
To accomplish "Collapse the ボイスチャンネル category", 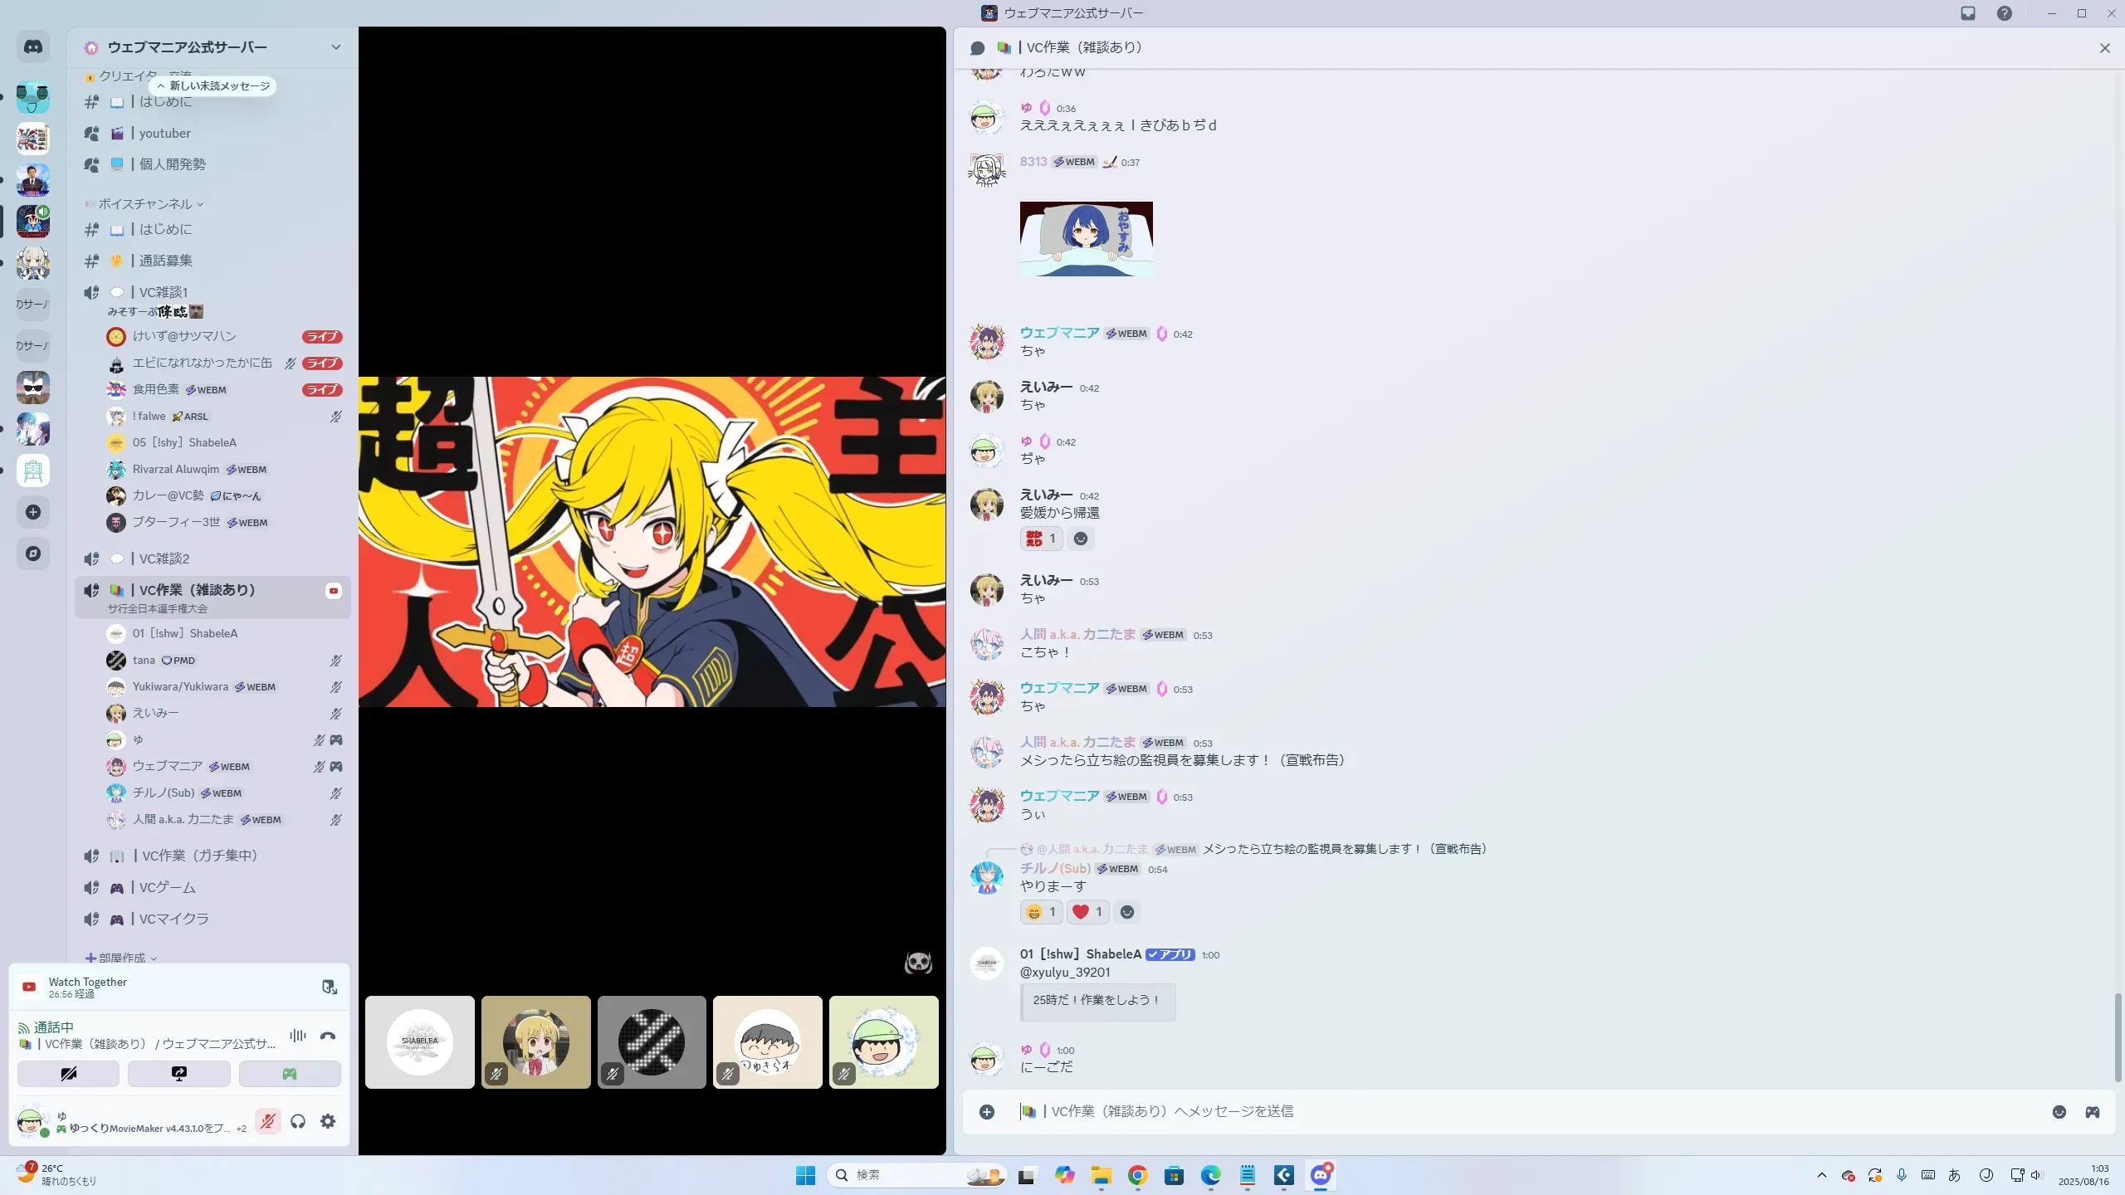I will 145,204.
